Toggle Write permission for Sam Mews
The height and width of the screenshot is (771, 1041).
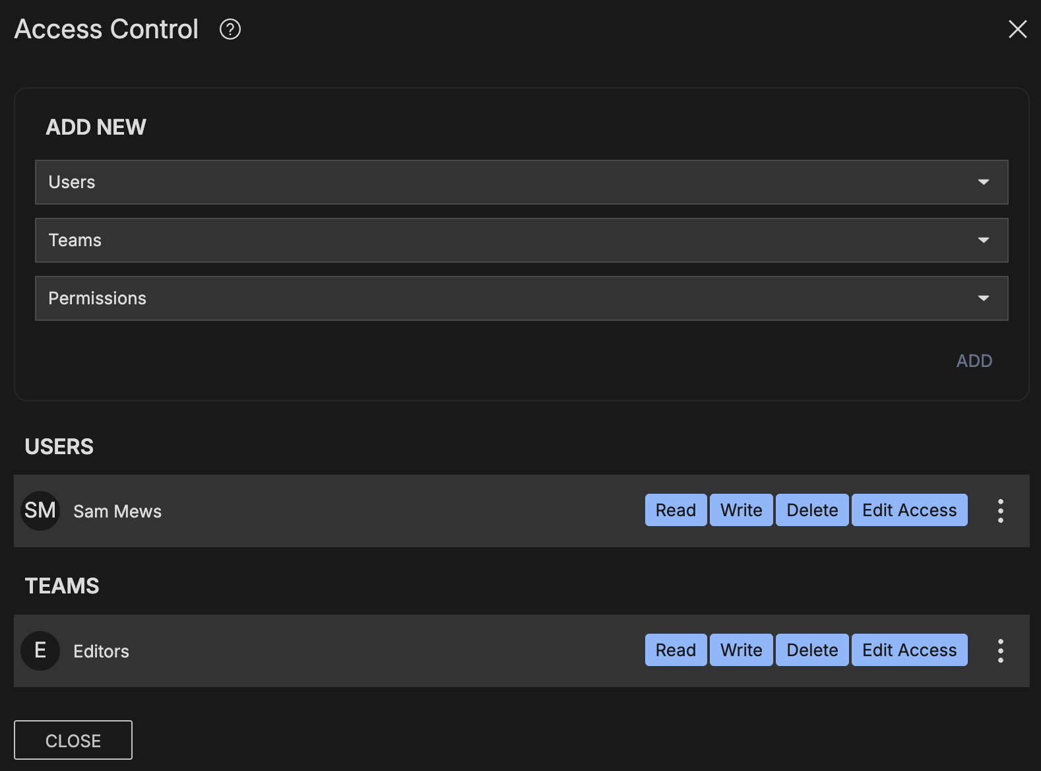[x=741, y=510]
